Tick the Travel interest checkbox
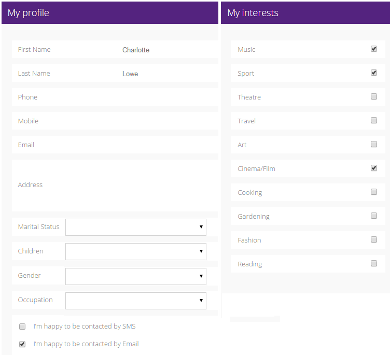This screenshot has width=390, height=355. [x=374, y=120]
